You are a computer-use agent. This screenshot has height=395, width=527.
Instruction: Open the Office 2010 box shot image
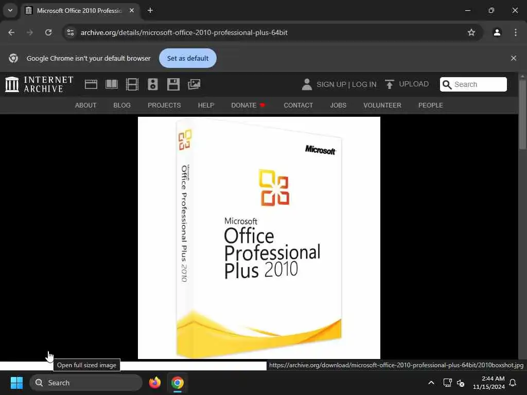coord(259,238)
